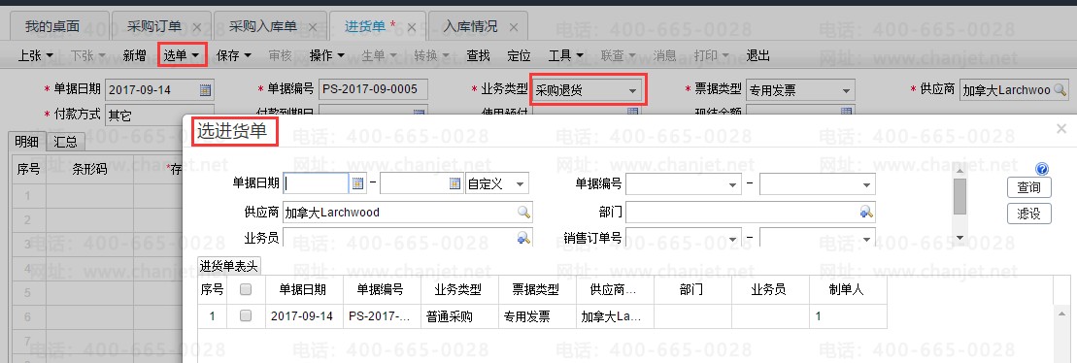Click lookup icon in 部门 field
This screenshot has height=363, width=1077.
(x=866, y=212)
